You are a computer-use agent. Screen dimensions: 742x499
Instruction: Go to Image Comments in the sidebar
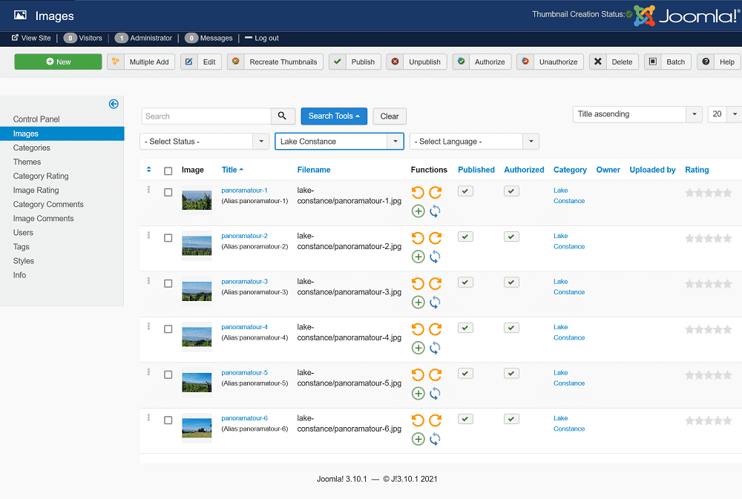point(44,219)
